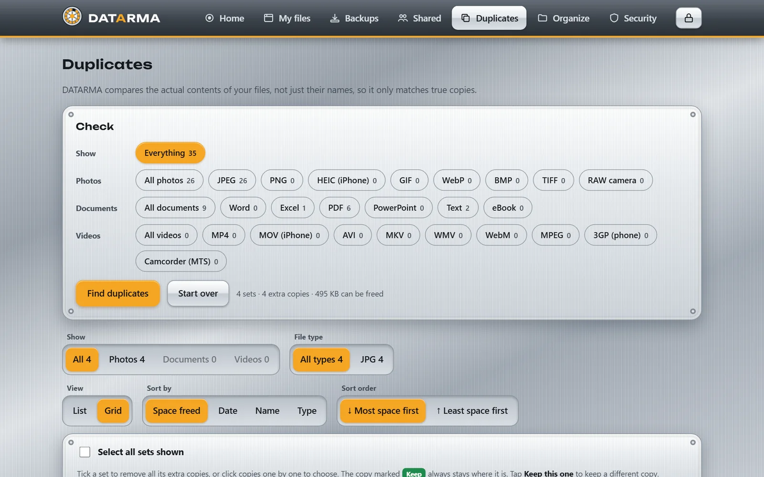
Task: Go to My files tab
Action: tap(287, 18)
